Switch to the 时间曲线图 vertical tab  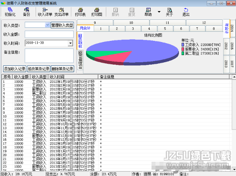point(80,60)
